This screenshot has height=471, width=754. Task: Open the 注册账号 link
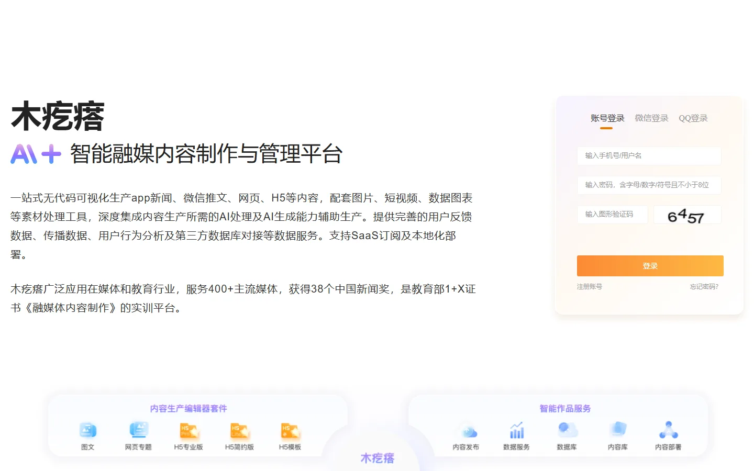point(590,287)
